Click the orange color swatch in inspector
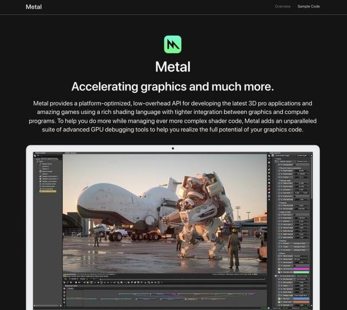 point(301,302)
